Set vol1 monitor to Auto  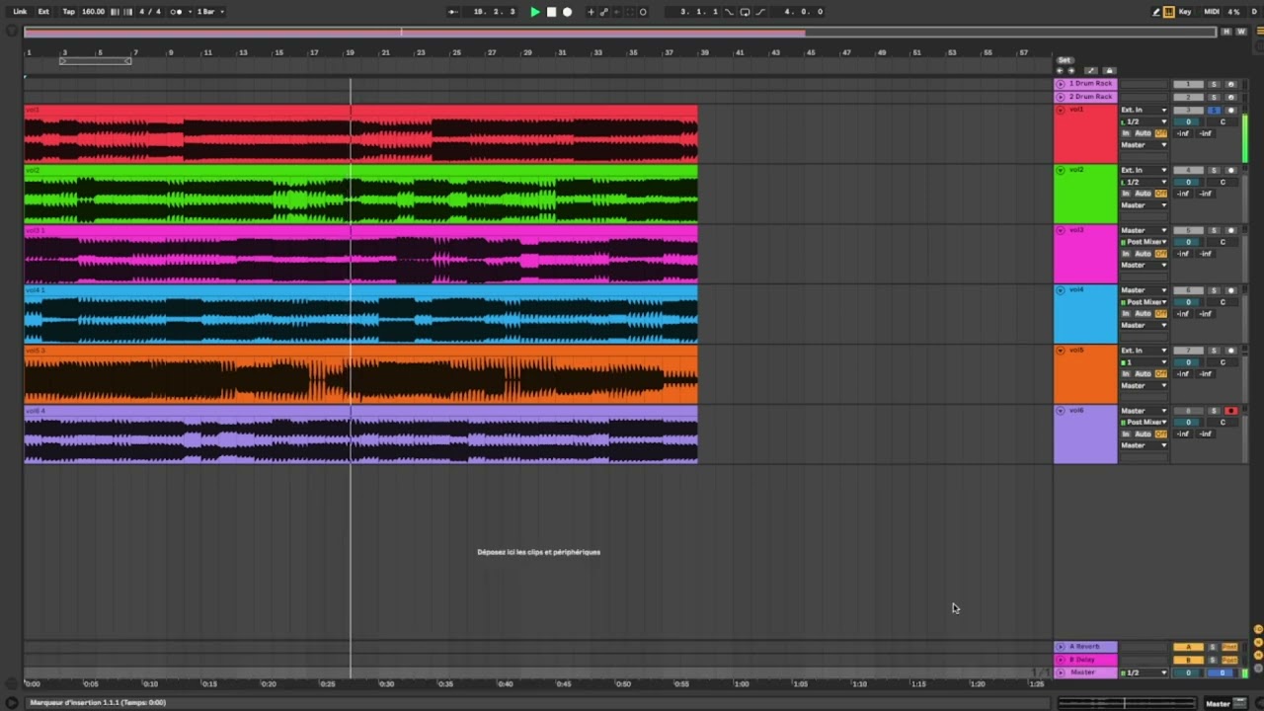[1143, 133]
